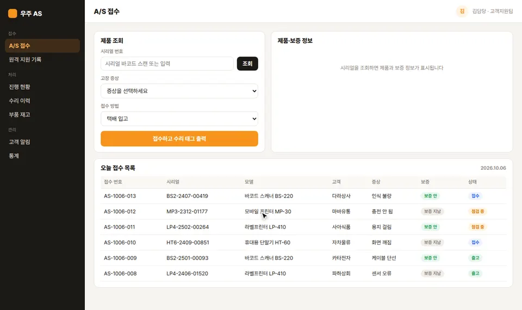Click the orange 우주 AS logo icon
522x310 pixels.
point(13,13)
